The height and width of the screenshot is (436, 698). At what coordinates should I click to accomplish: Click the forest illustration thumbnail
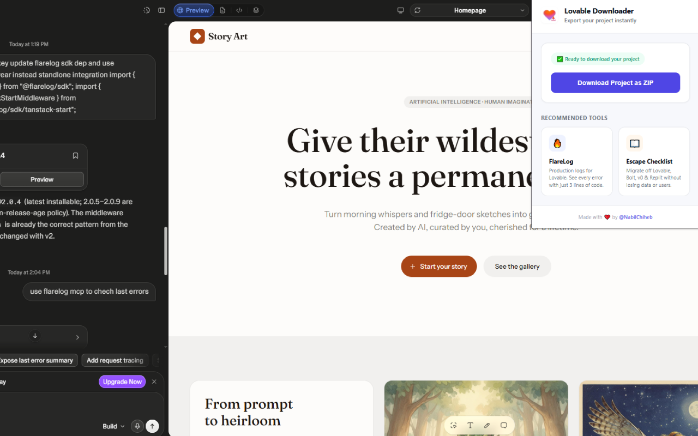coord(476,408)
